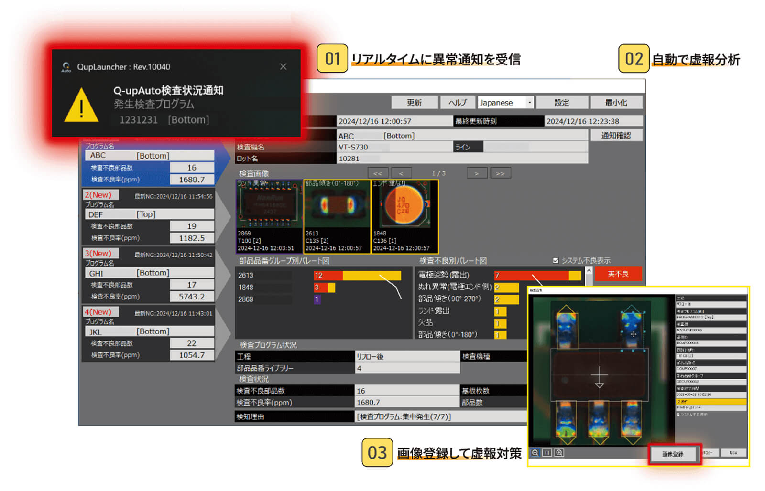This screenshot has height=491, width=765.
Task: Click the red 実不良 button
Action: pyautogui.click(x=618, y=274)
